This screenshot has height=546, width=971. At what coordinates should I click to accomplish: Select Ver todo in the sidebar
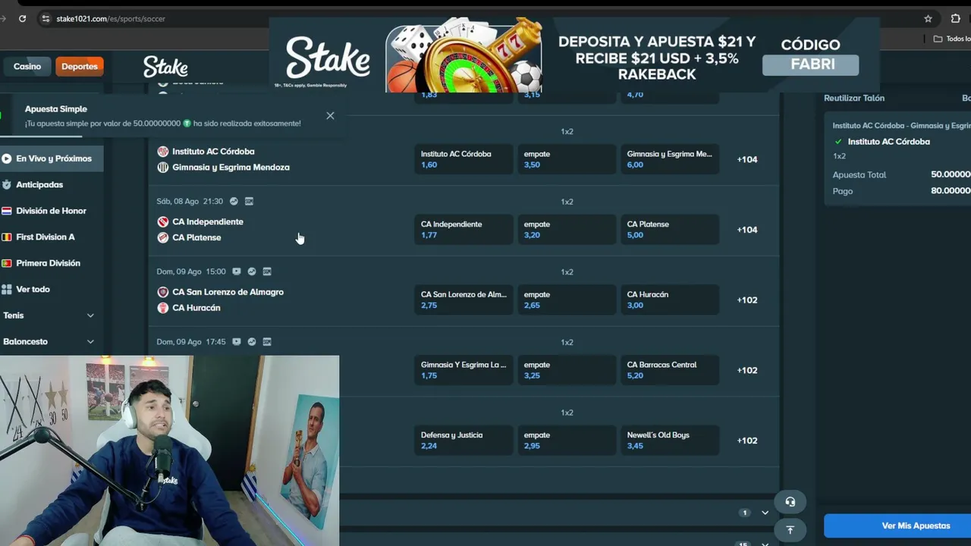tap(33, 290)
